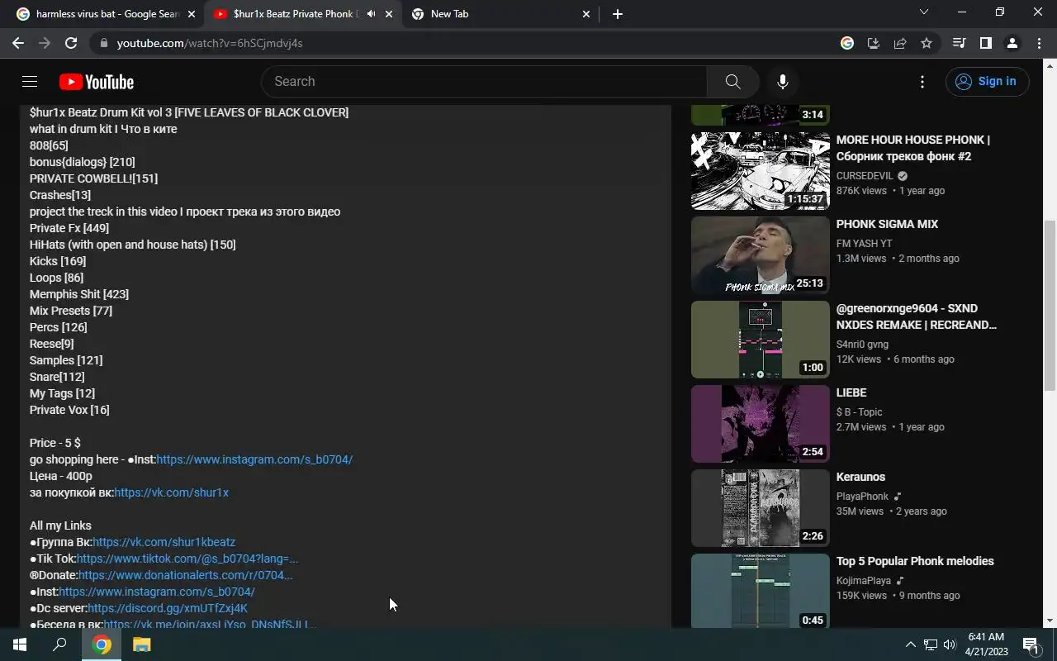Click the Google account icon in address bar
Screen dimensions: 1057x661
847,43
